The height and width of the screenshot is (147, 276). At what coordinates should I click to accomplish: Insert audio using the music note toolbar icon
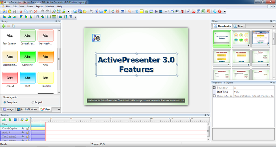(156, 11)
